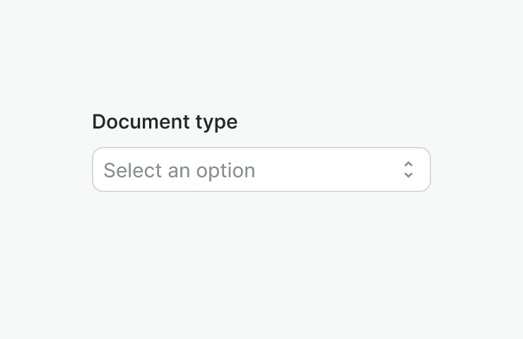
Task: Click the downward chevron of the select
Action: coord(408,174)
